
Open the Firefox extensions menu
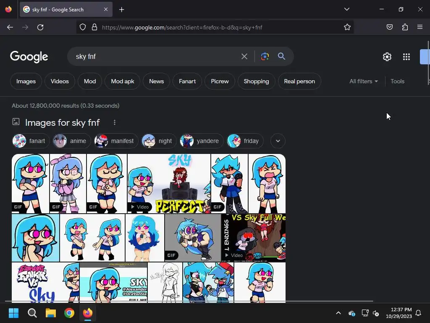click(x=405, y=27)
